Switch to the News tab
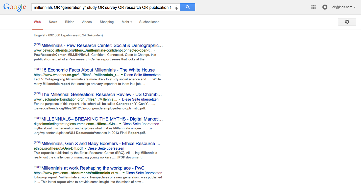The image size is (361, 187). 53,22
